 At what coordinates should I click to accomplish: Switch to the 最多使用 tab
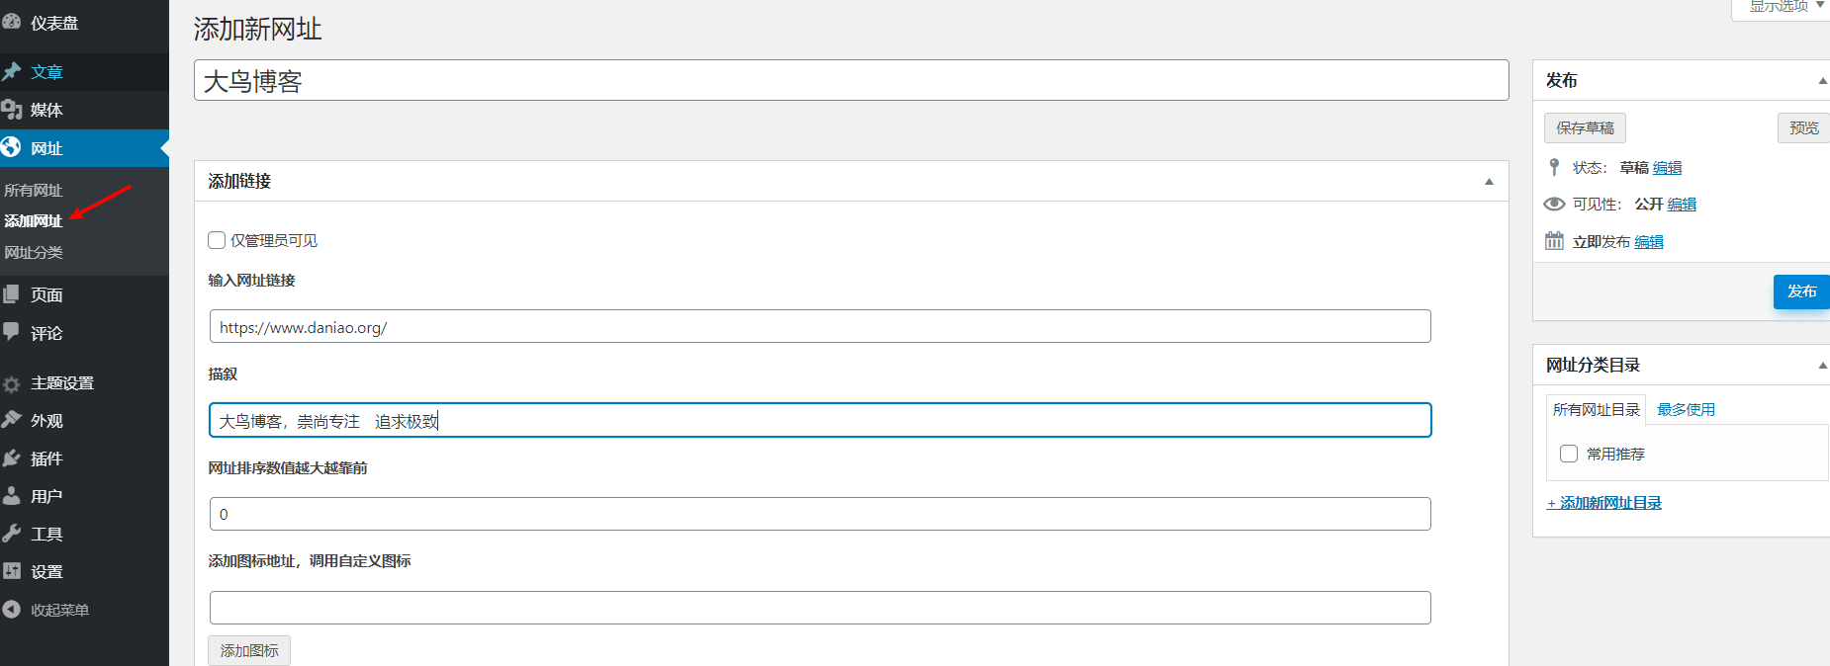(x=1686, y=409)
